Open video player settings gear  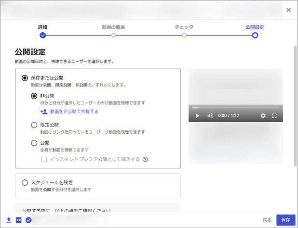pyautogui.click(x=263, y=115)
